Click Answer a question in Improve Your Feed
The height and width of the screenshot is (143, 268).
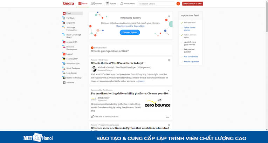coord(191,62)
